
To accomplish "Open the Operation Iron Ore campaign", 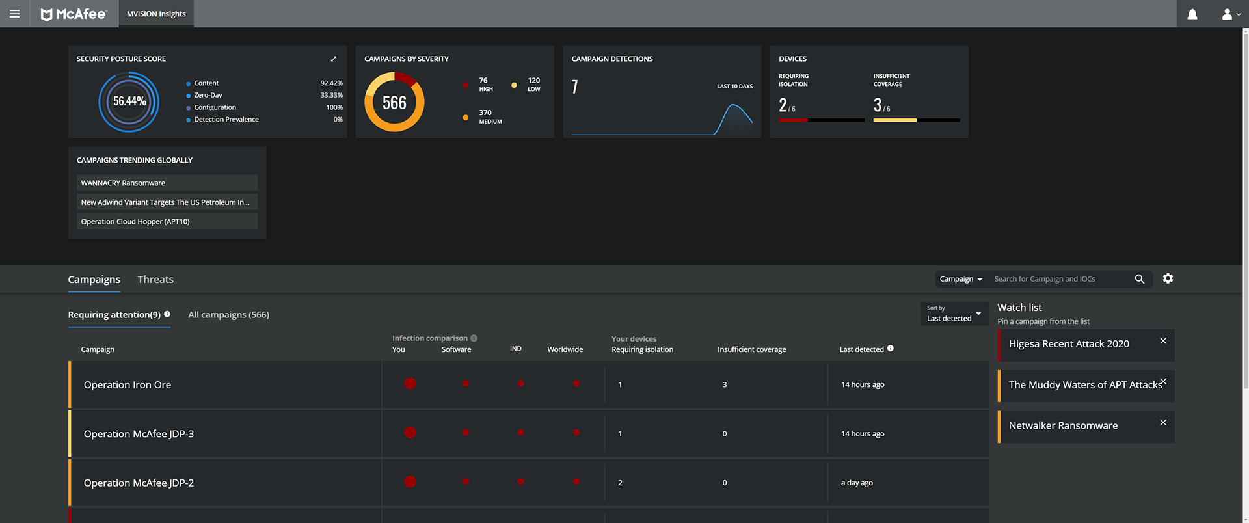I will point(128,385).
